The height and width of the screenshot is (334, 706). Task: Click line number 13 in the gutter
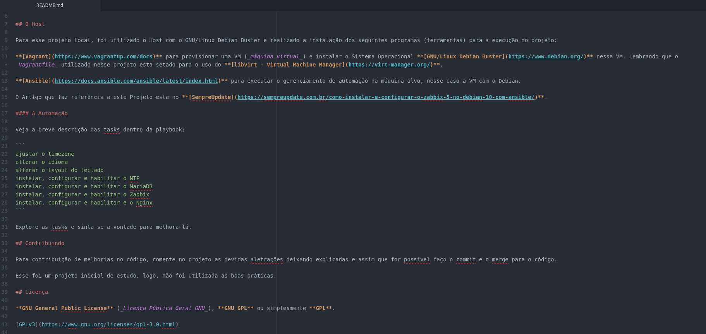click(5, 81)
